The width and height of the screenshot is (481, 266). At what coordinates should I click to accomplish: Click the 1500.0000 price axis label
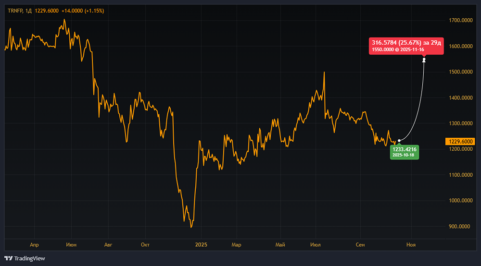(460, 72)
